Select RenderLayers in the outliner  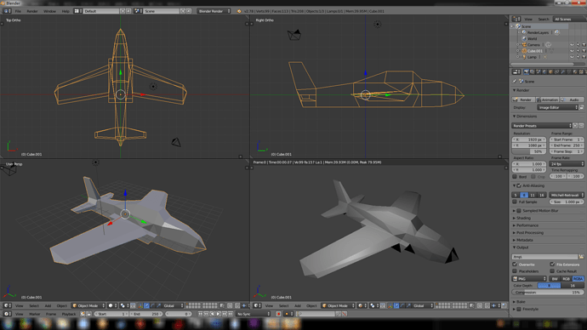538,32
